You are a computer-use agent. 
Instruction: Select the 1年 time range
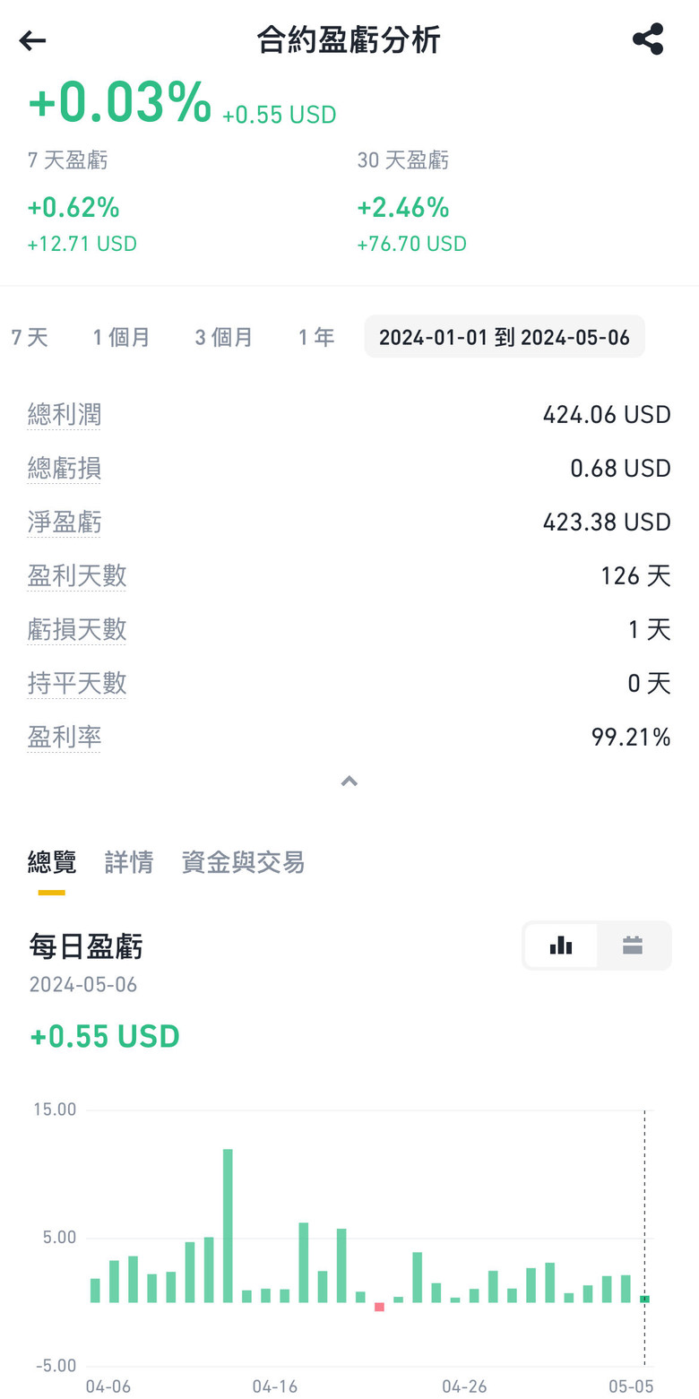click(316, 337)
